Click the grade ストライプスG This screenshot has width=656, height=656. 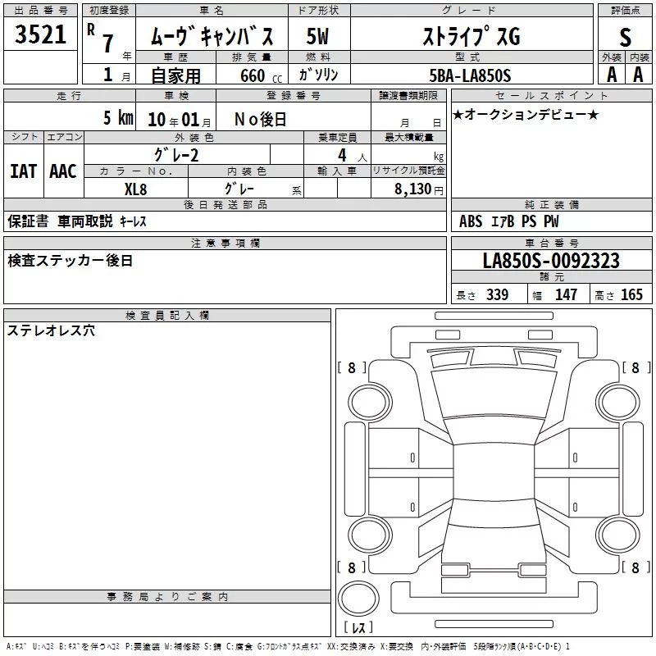point(471,36)
